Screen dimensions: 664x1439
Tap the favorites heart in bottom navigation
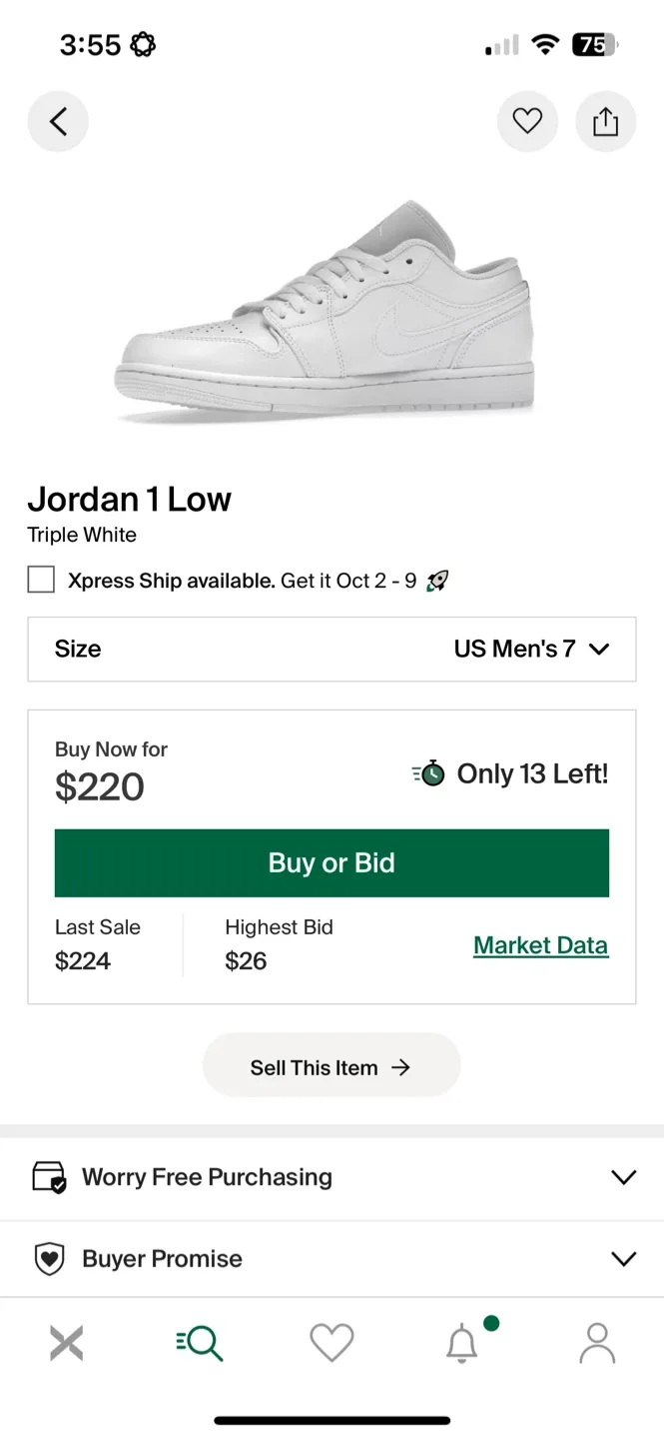(332, 1343)
